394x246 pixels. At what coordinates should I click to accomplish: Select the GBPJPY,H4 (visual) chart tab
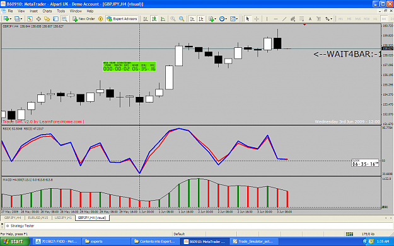(x=92, y=218)
